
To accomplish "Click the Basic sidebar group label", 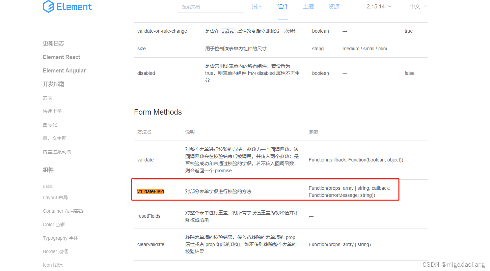I will [x=48, y=186].
